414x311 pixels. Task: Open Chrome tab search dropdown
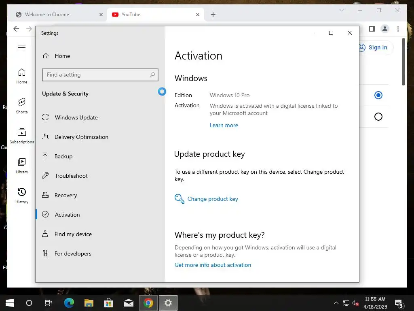(x=341, y=10)
